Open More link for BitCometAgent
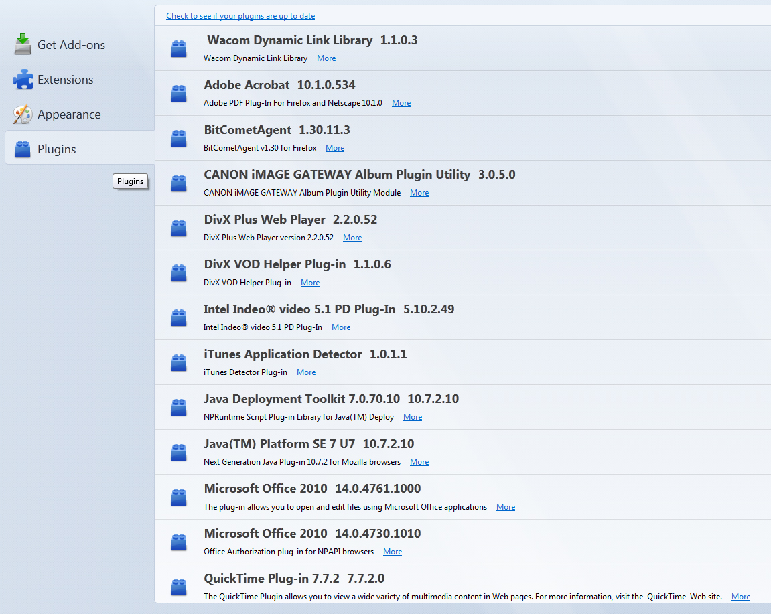 click(x=335, y=147)
